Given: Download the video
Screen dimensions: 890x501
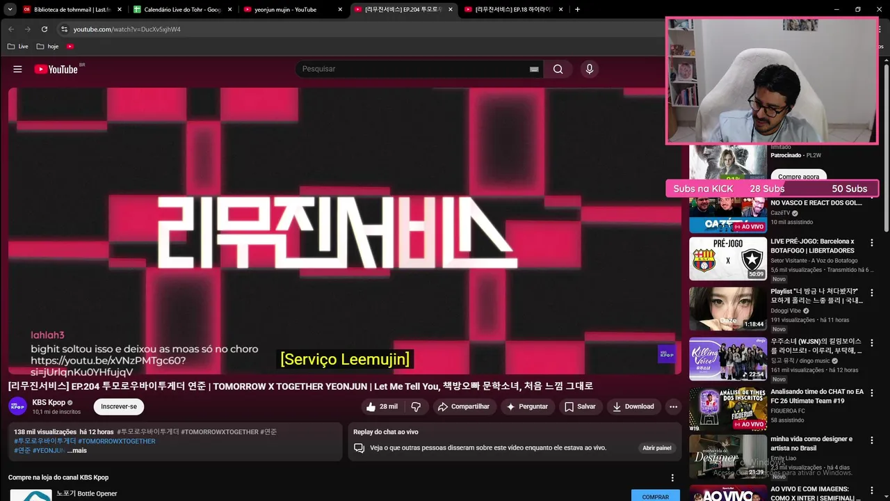Looking at the screenshot, I should pyautogui.click(x=633, y=406).
